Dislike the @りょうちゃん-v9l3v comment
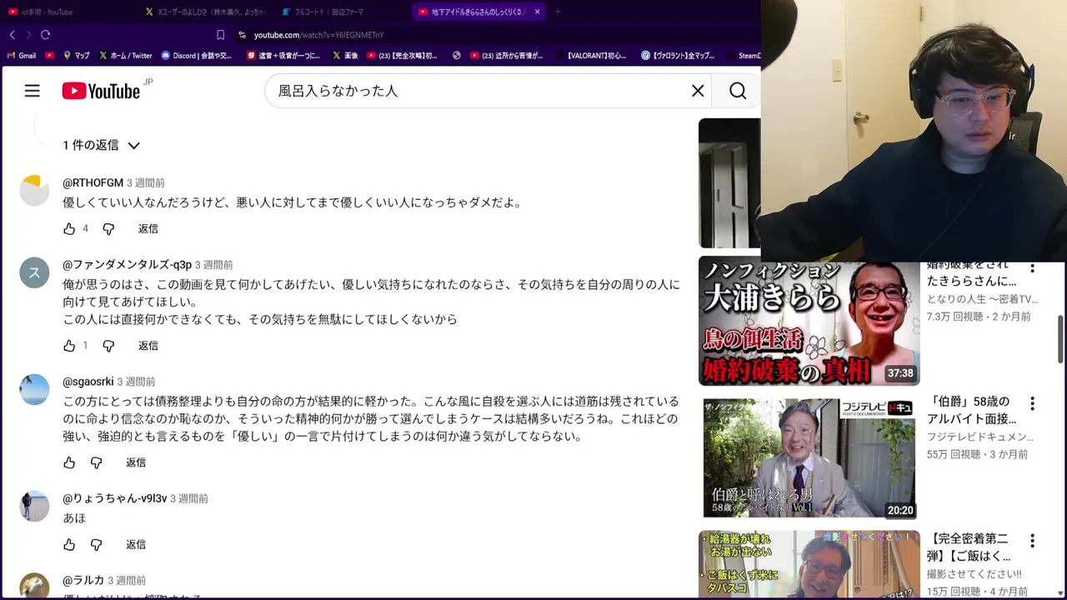The width and height of the screenshot is (1067, 600). tap(96, 544)
